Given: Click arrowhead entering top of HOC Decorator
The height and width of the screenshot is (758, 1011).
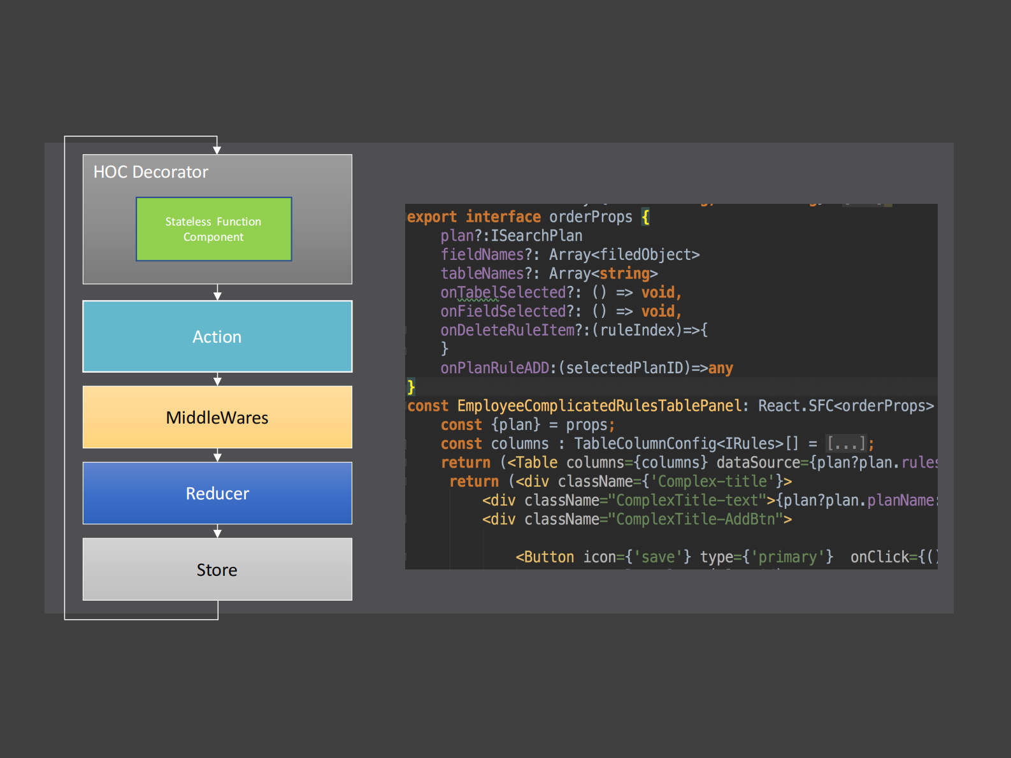Looking at the screenshot, I should [x=217, y=150].
